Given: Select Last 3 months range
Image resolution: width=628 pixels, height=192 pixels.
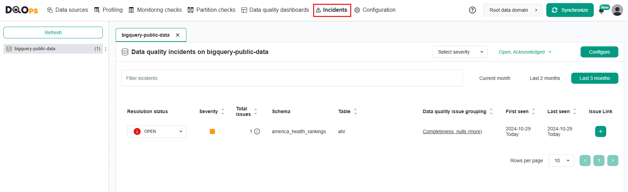Looking at the screenshot, I should [594, 78].
